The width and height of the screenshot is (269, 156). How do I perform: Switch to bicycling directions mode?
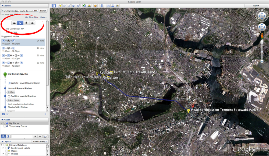pyautogui.click(x=32, y=23)
